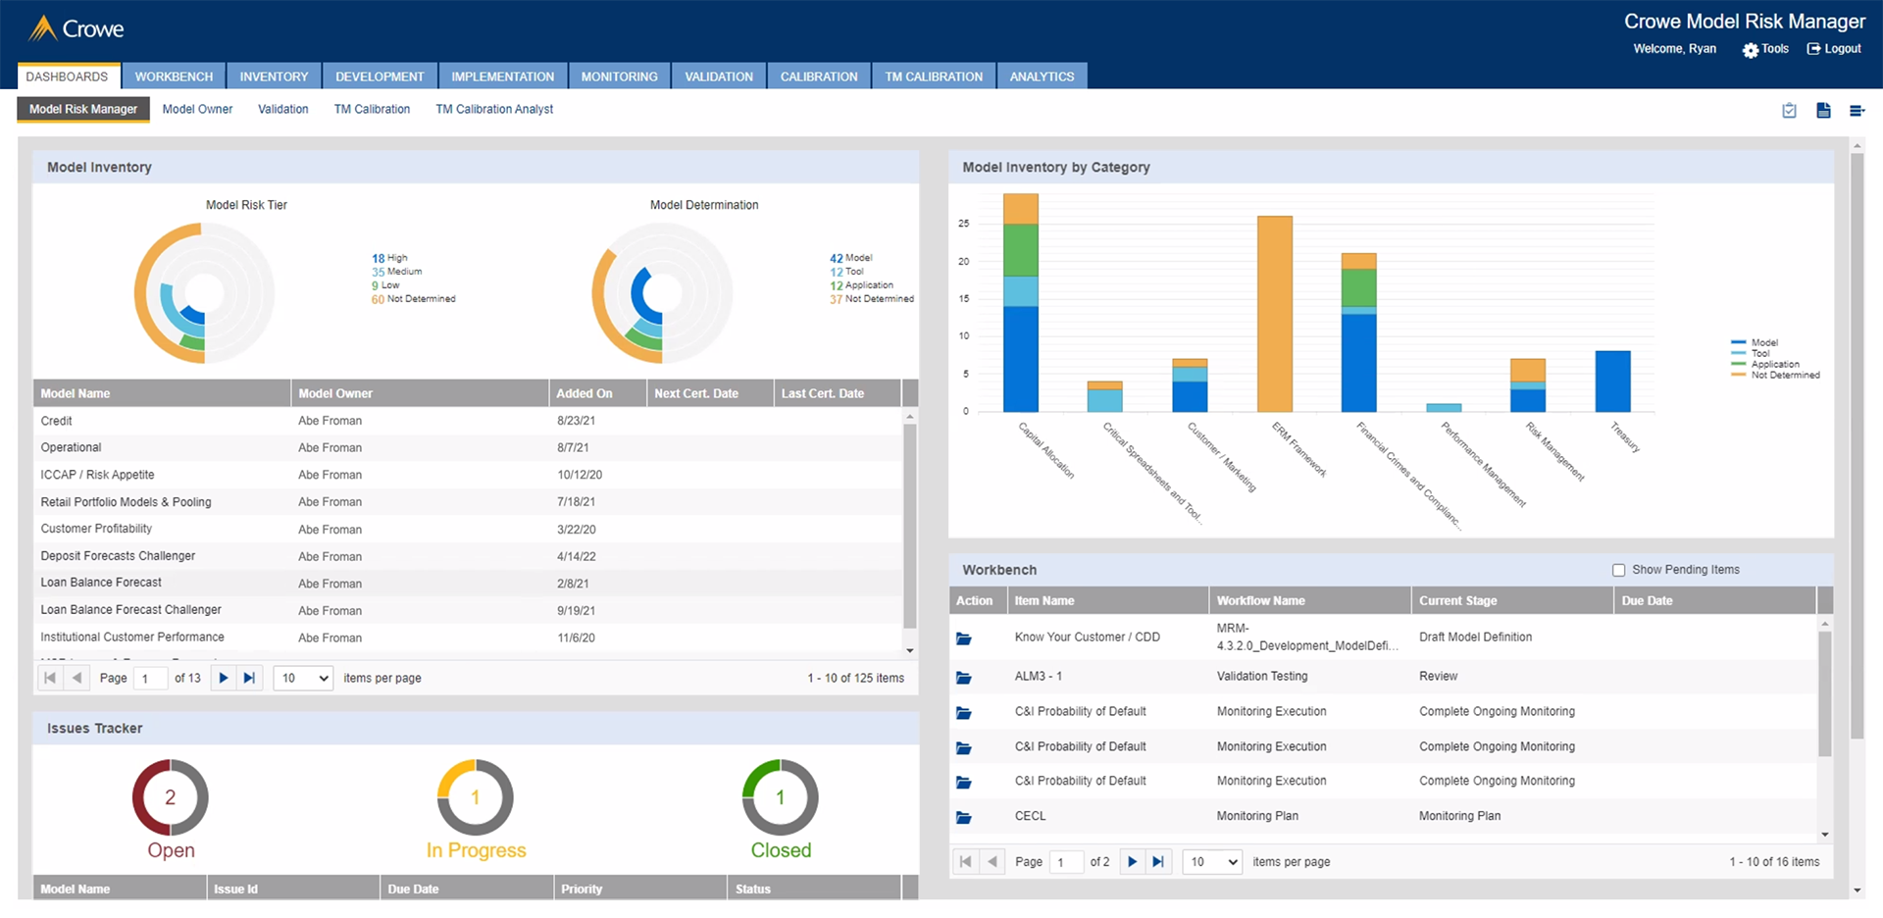The image size is (1883, 918).
Task: Open Model Inventory items per page dropdown
Action: click(x=304, y=678)
